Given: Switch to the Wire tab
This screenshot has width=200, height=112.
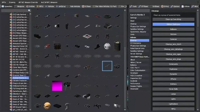Looking at the screenshot, I should (195, 6).
